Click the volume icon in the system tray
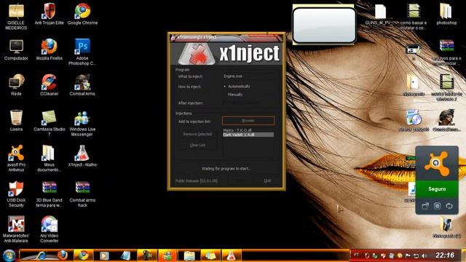This screenshot has height=262, width=466. coord(424,255)
